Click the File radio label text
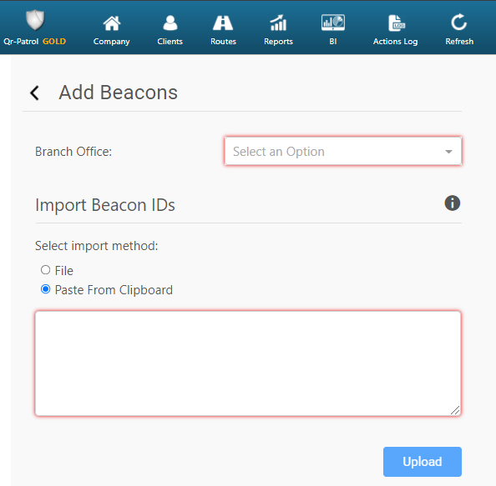 point(64,271)
